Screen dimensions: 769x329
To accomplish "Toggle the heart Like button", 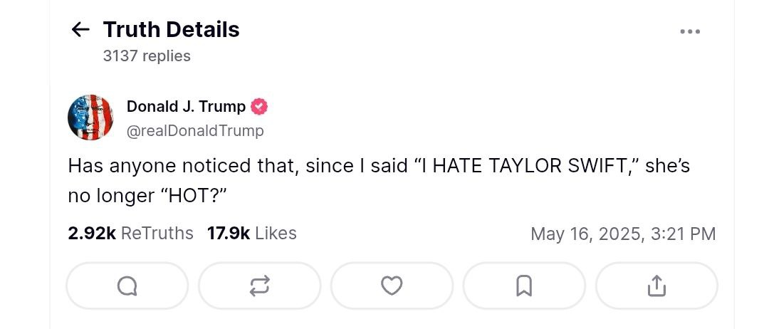I will [392, 286].
